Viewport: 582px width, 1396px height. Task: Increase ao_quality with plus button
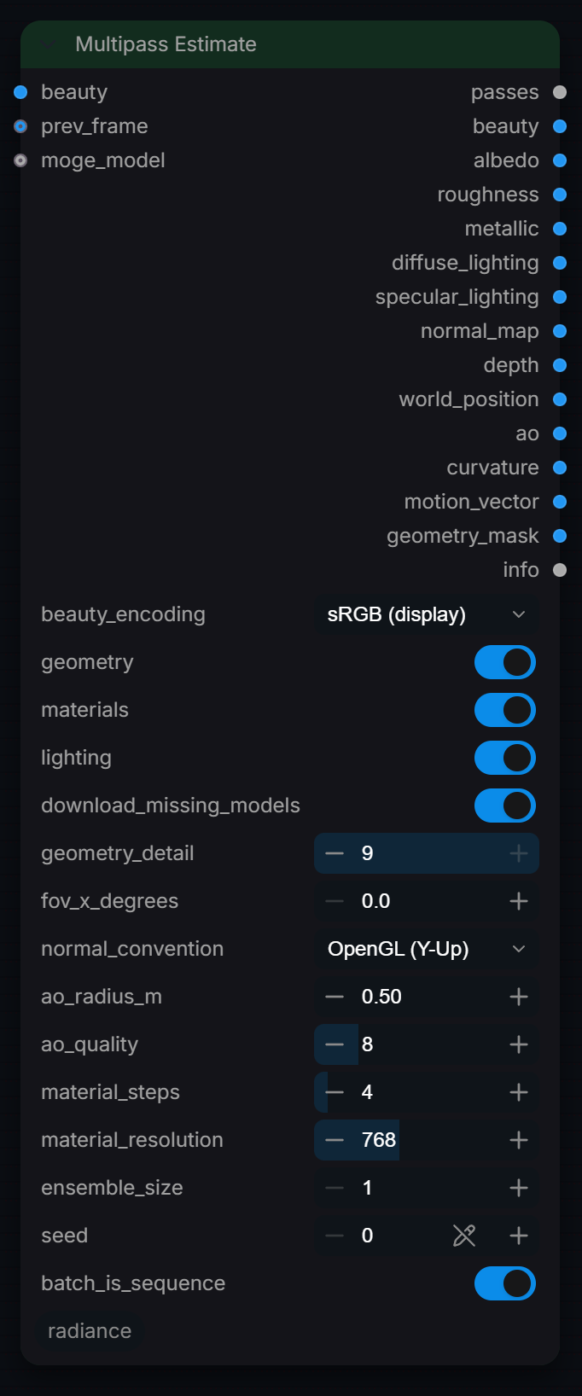coord(519,1044)
